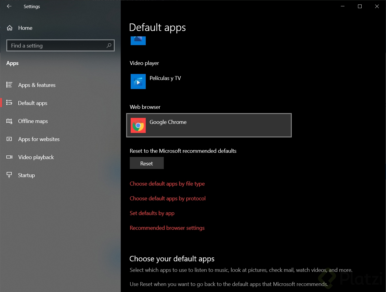Open Recommended browser settings link
Viewport: 386px width, 292px height.
point(167,228)
